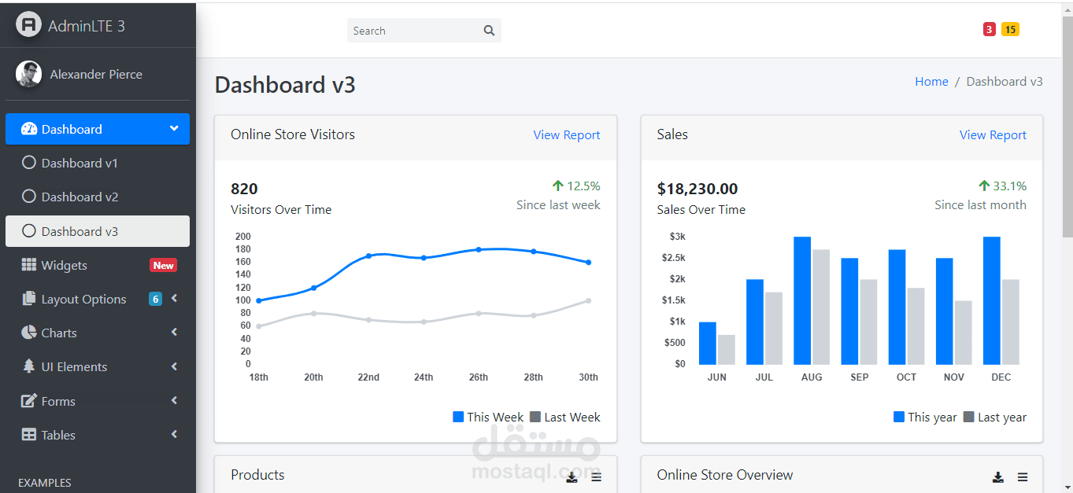Click the search magnifier icon
1073x493 pixels.
click(489, 31)
